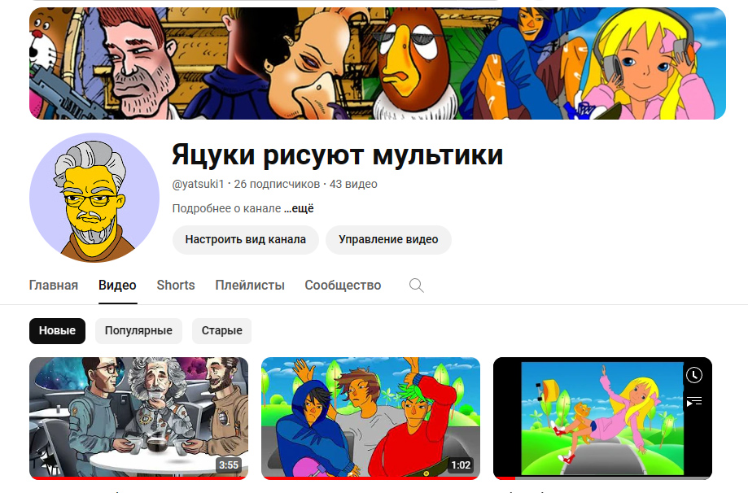Select the Новые sort chip
Image resolution: width=748 pixels, height=493 pixels.
(x=57, y=331)
